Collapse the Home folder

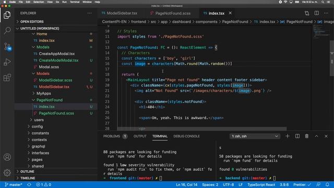(42, 34)
